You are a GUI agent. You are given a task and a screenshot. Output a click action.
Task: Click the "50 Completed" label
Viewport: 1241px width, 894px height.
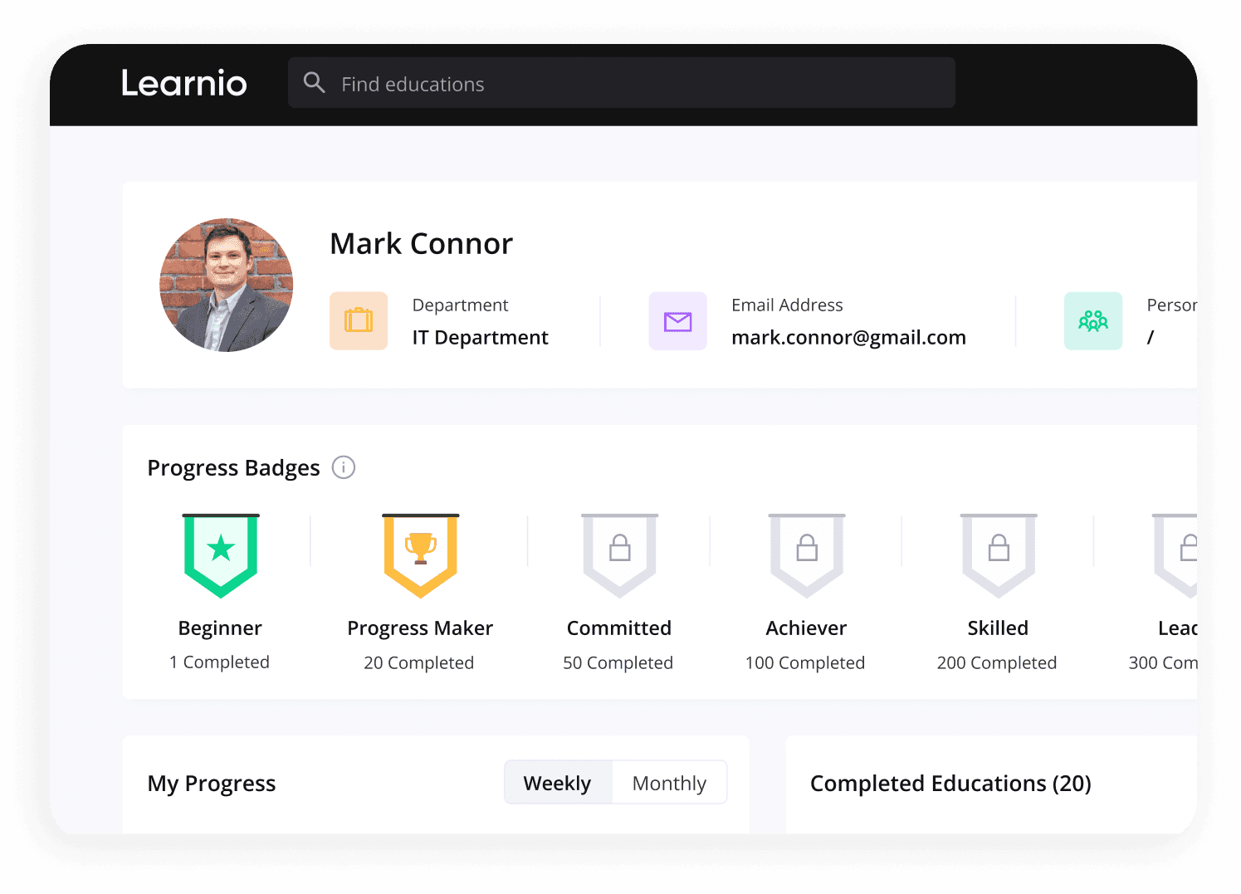tap(618, 662)
